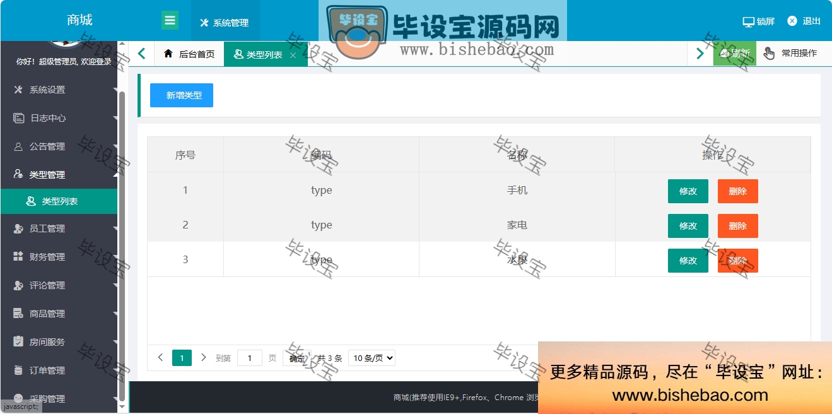Close the 类型列表 tab
This screenshot has width=832, height=414.
[x=293, y=56]
